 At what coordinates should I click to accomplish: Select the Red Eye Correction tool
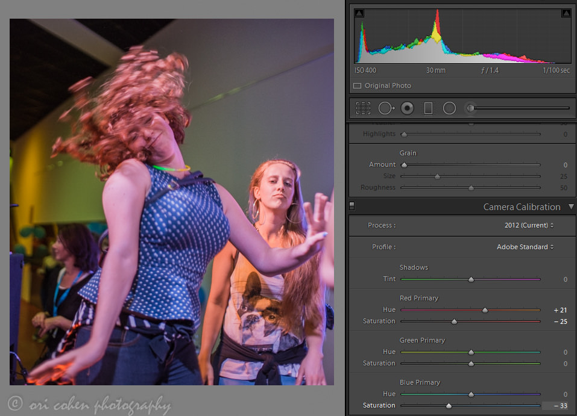tap(407, 108)
